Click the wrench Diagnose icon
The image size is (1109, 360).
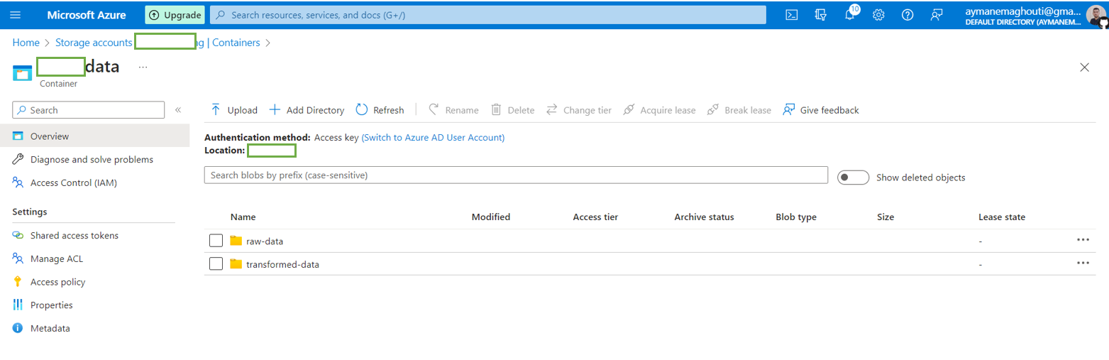point(18,160)
